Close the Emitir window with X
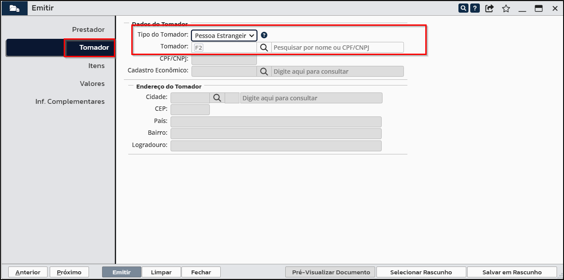This screenshot has width=564, height=280. point(555,8)
